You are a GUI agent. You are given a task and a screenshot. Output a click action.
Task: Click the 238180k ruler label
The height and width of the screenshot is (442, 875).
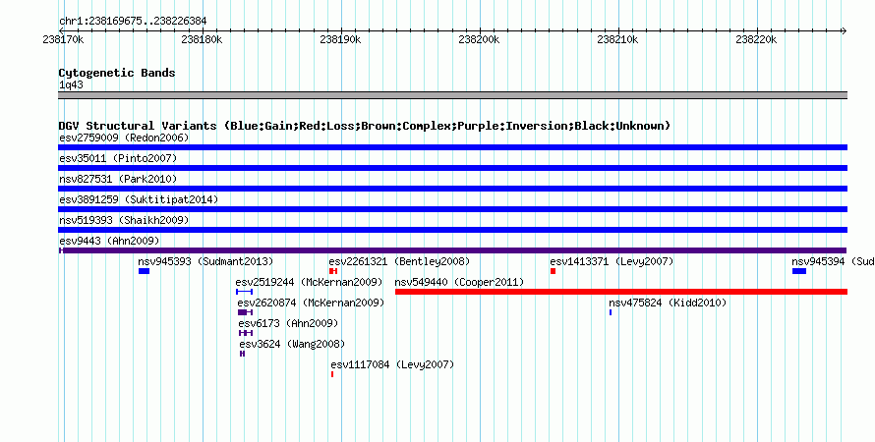click(202, 39)
